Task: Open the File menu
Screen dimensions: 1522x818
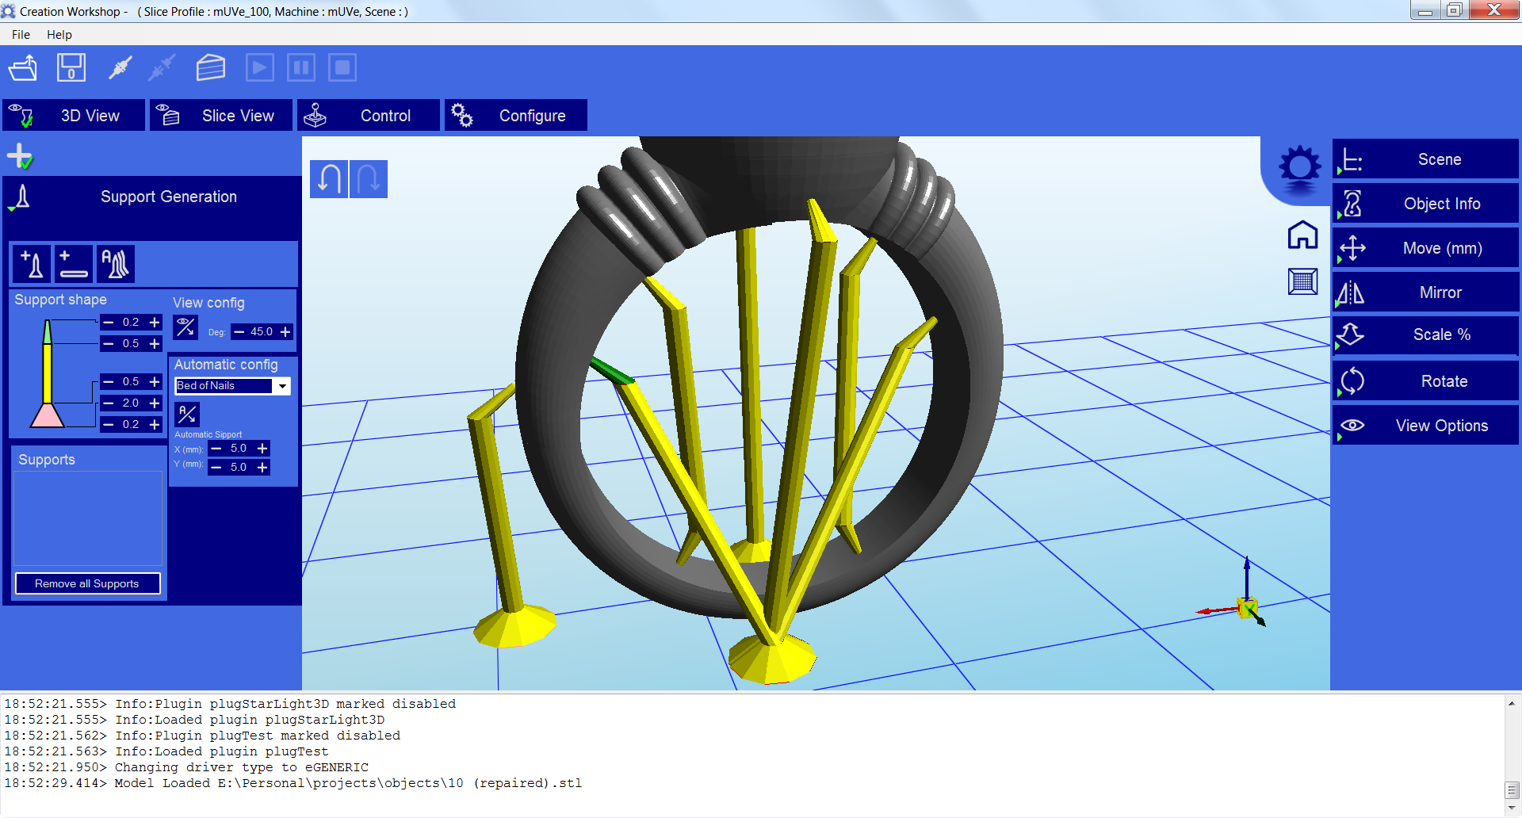Action: click(21, 35)
